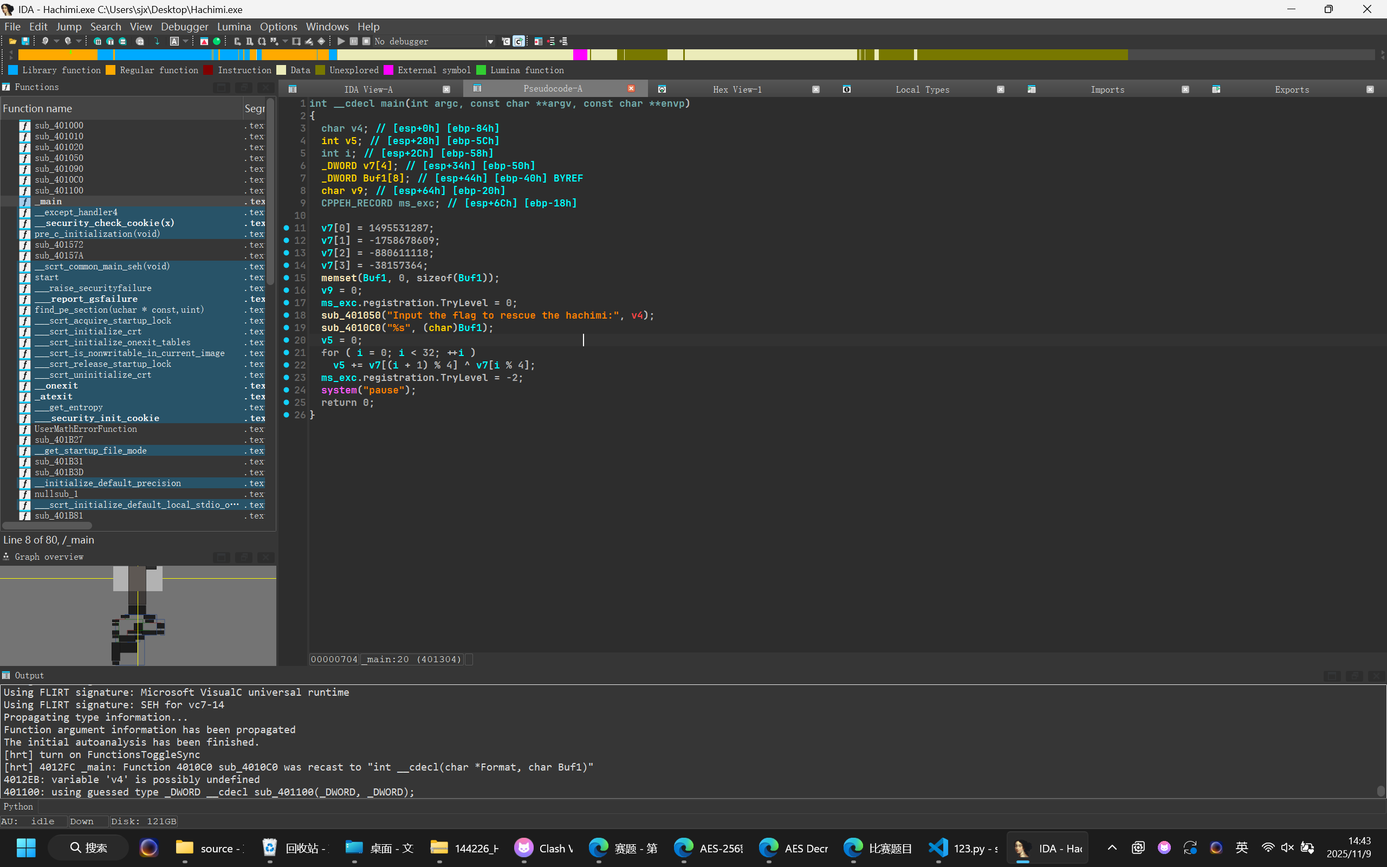The width and height of the screenshot is (1387, 867).
Task: Click the Terminate process stop icon
Action: pyautogui.click(x=366, y=41)
